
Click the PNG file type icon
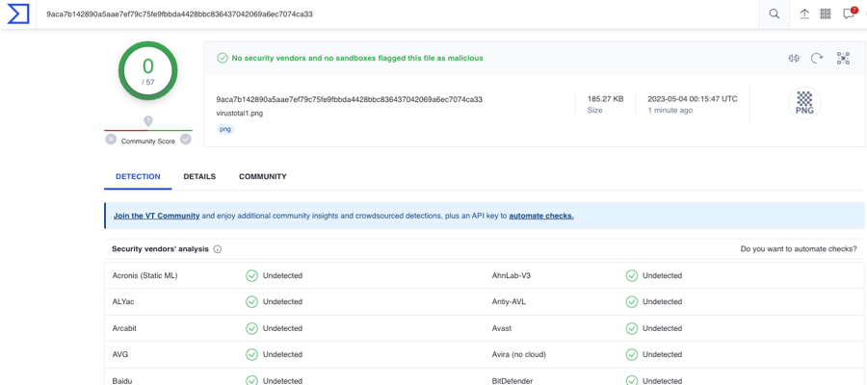(804, 103)
